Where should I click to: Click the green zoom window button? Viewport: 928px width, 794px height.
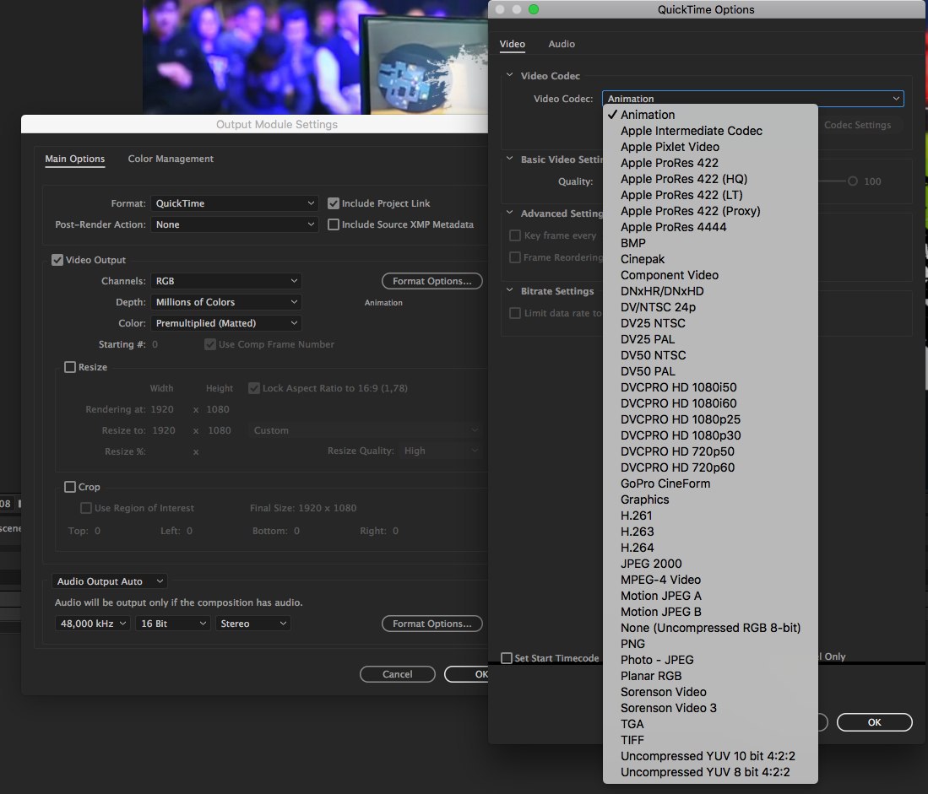pos(534,9)
